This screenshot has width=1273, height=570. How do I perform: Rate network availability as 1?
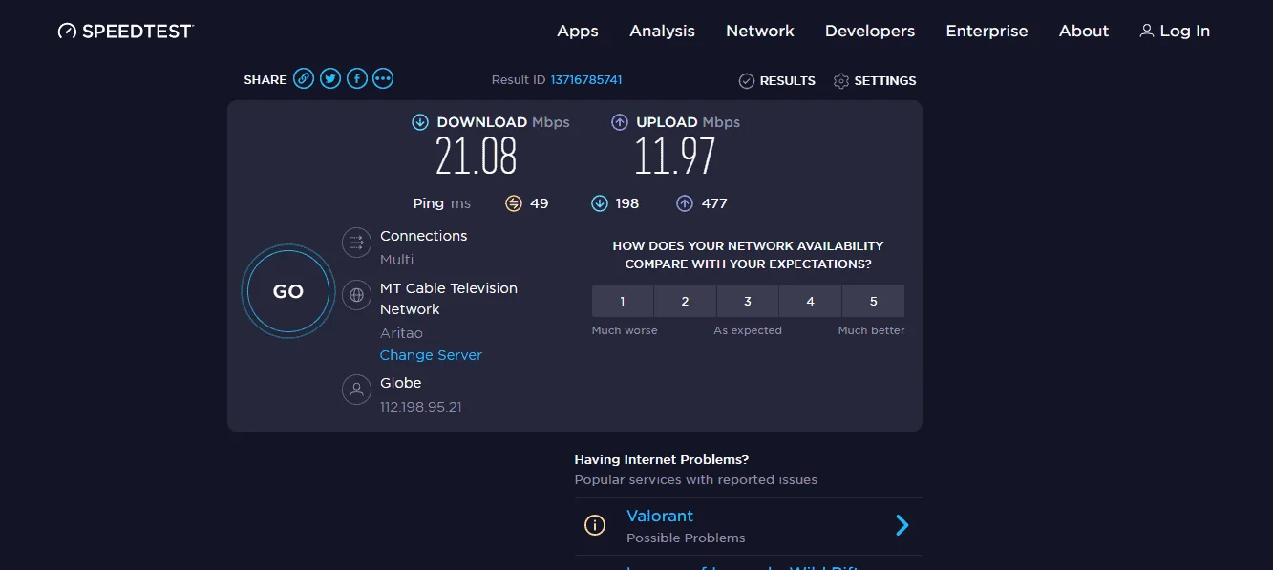click(623, 301)
